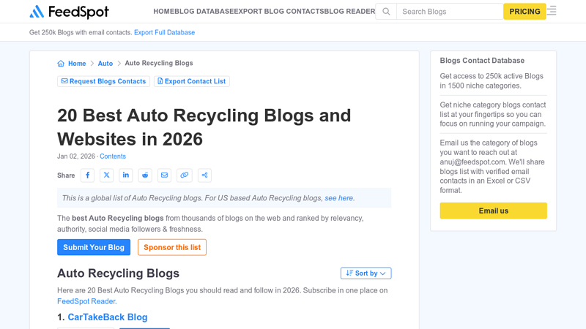
Task: Click Sponsor this list button
Action: (172, 247)
